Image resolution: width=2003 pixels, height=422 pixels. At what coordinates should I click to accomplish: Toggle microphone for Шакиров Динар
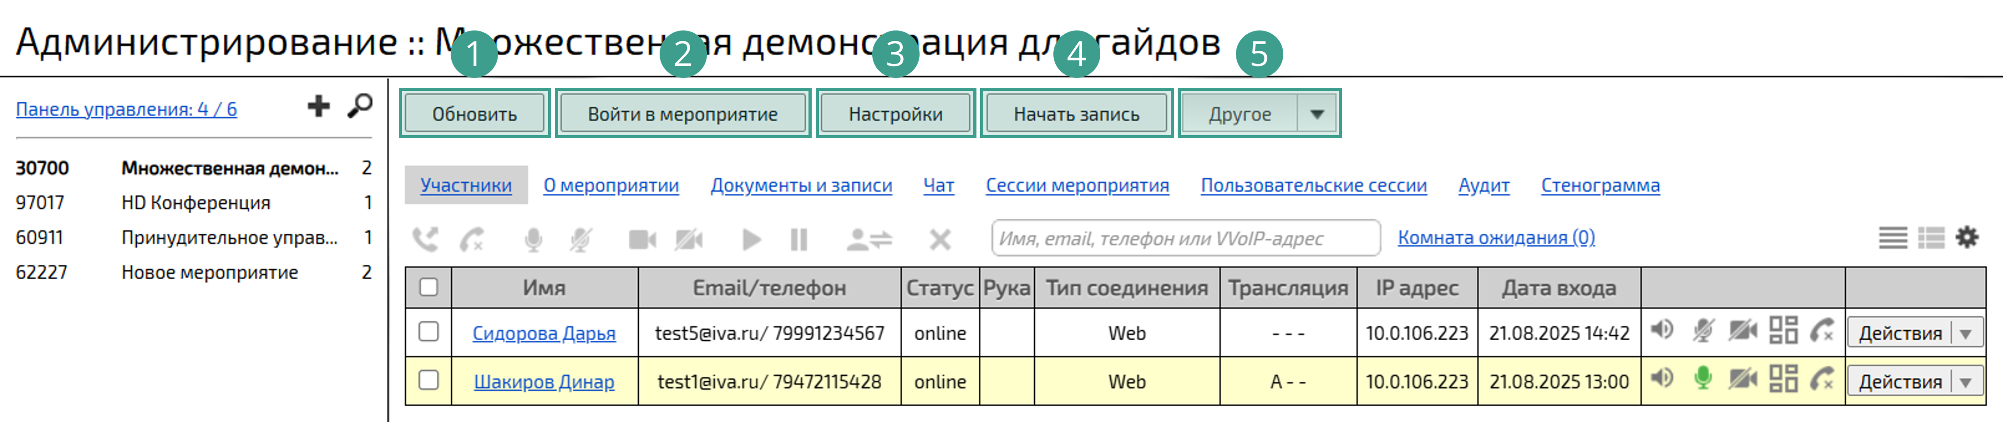tap(1702, 379)
